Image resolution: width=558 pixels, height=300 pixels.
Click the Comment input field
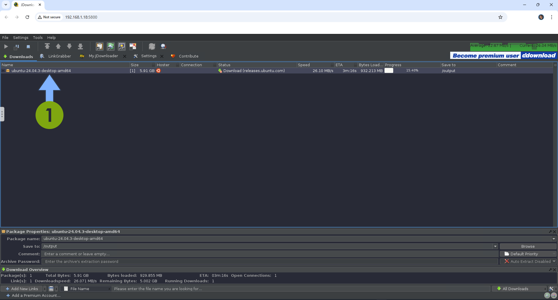point(270,254)
